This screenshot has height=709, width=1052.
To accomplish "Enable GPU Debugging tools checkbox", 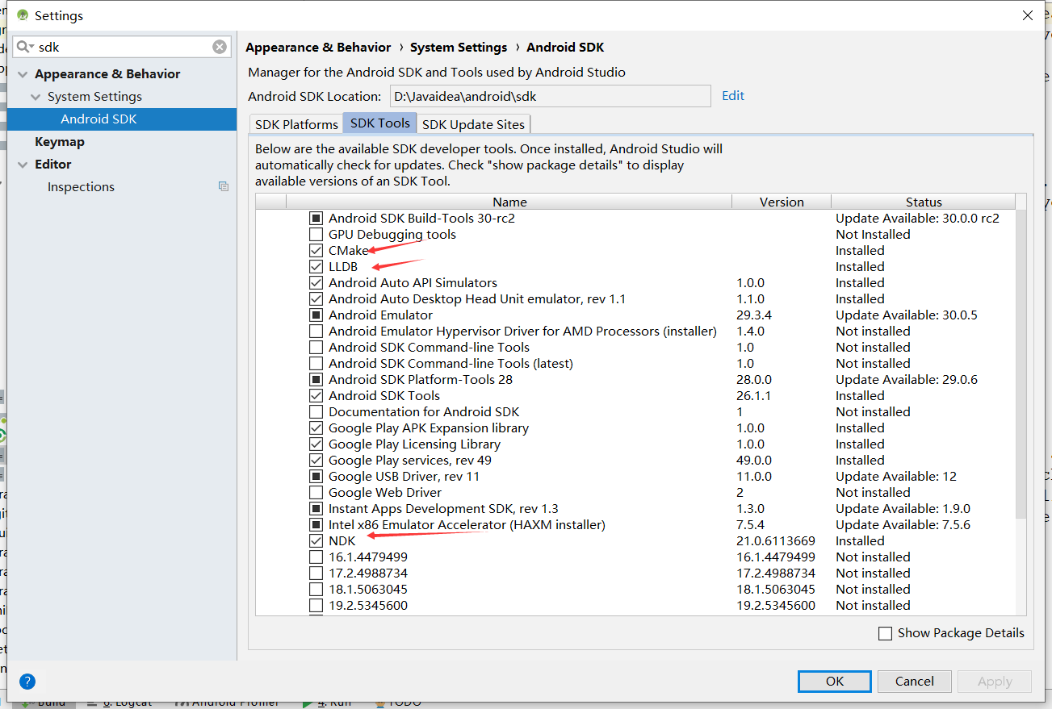I will coord(316,234).
